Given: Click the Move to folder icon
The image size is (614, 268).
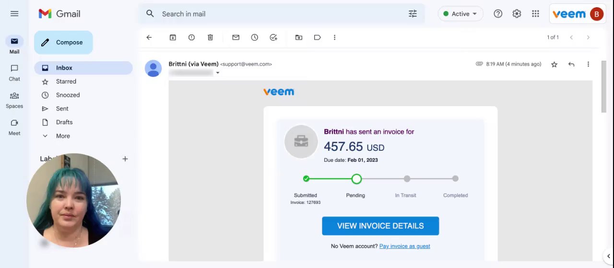Looking at the screenshot, I should (299, 37).
